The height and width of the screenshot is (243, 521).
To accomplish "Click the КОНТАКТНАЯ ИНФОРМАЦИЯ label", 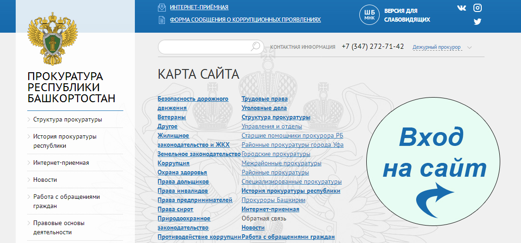I will point(303,47).
